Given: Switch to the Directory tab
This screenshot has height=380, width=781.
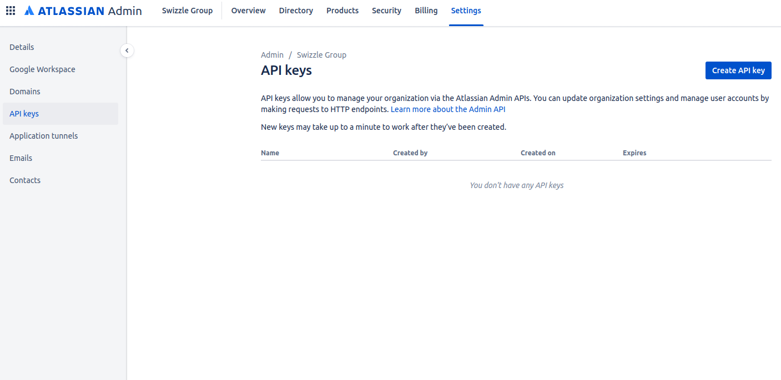Looking at the screenshot, I should (x=296, y=10).
